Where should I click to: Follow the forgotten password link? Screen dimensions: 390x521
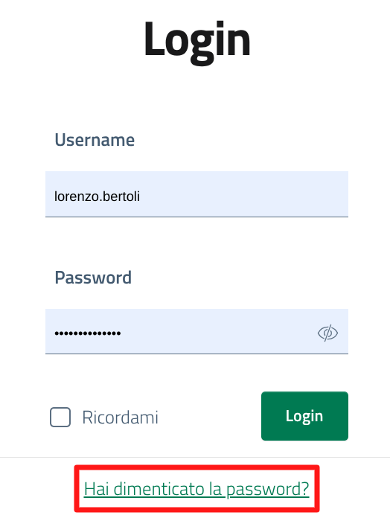pos(196,489)
